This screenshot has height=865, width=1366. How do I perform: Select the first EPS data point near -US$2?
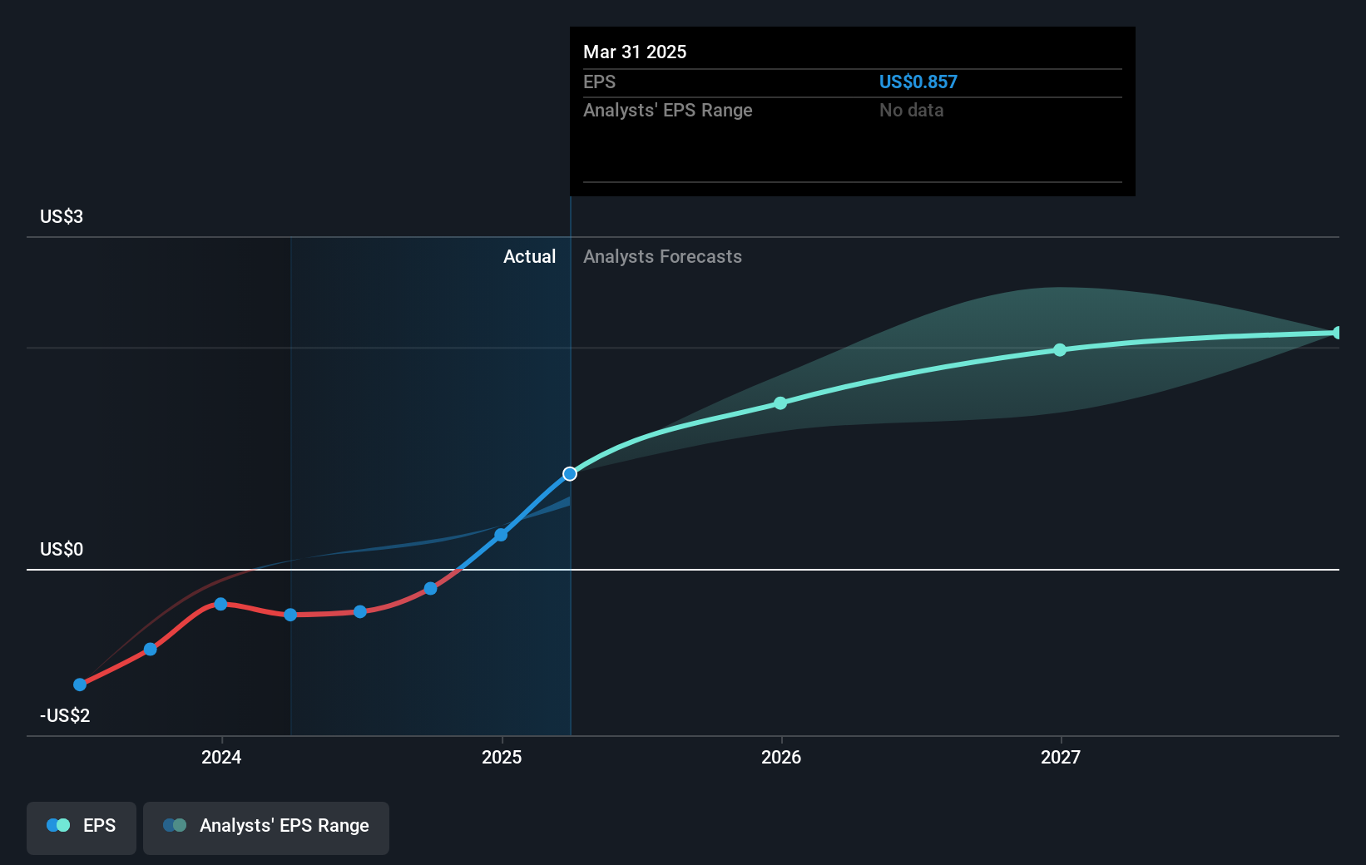coord(80,685)
